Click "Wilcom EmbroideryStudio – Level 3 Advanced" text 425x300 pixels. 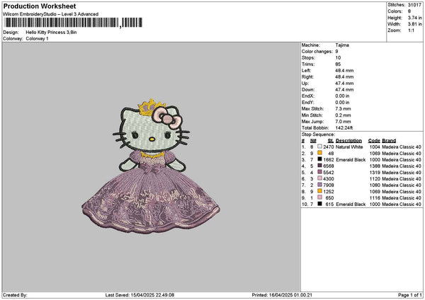(51, 14)
